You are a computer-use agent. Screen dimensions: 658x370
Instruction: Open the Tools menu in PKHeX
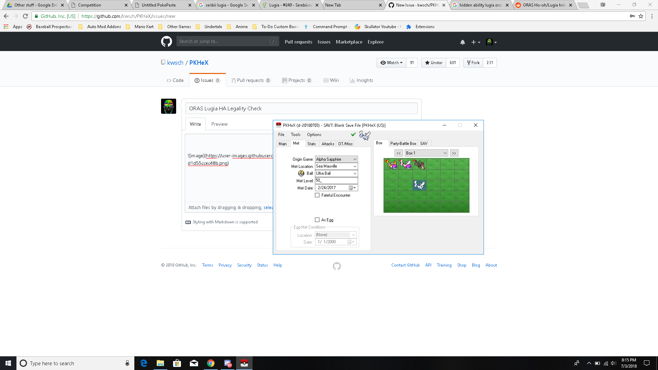pyautogui.click(x=295, y=135)
